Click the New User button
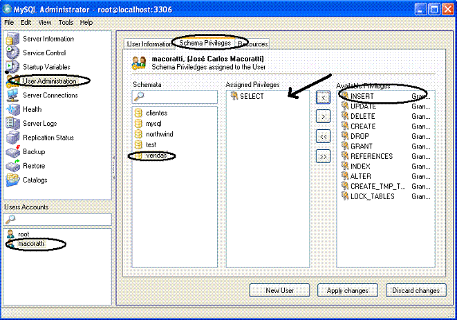 (279, 290)
